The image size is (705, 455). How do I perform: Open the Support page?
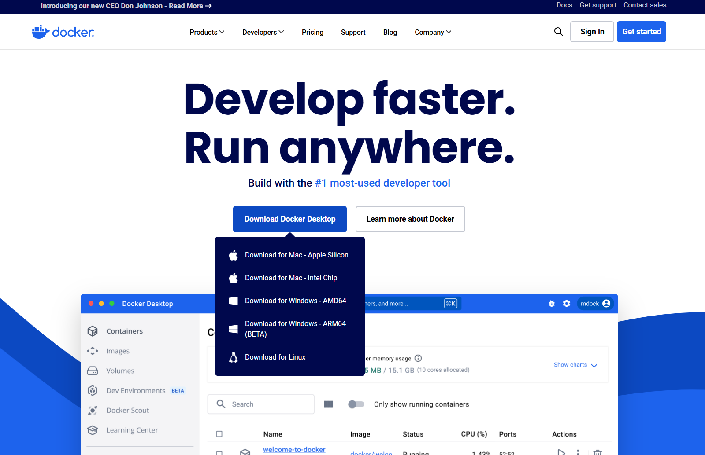tap(353, 32)
